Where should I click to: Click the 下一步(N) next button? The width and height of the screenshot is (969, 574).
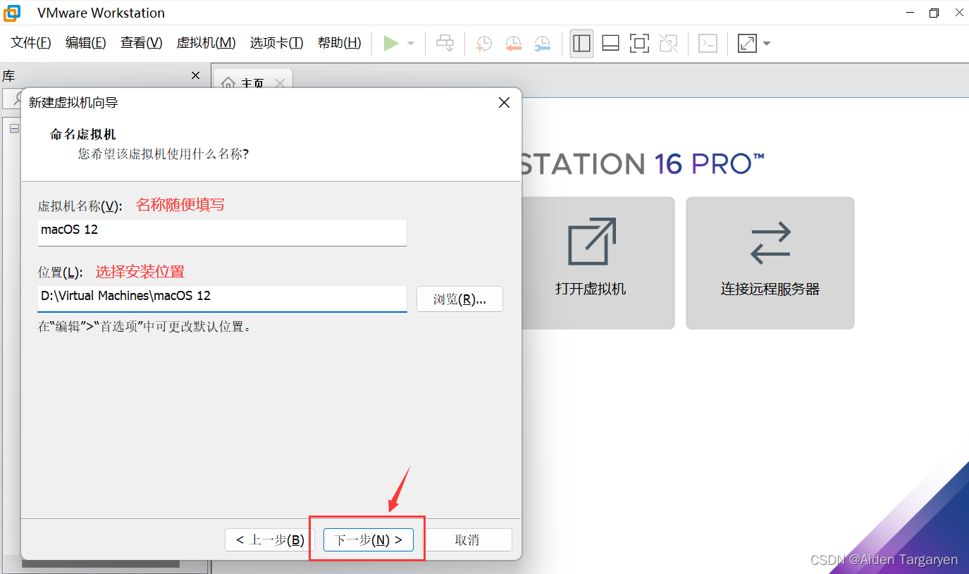368,540
